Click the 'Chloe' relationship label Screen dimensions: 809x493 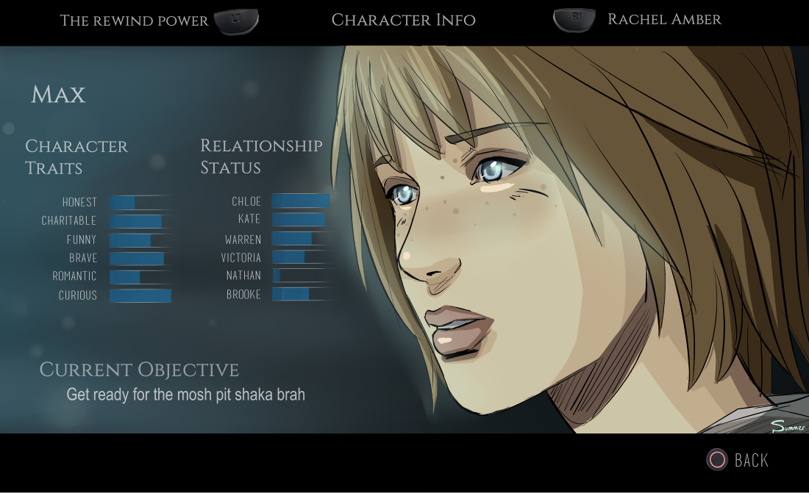pyautogui.click(x=246, y=201)
